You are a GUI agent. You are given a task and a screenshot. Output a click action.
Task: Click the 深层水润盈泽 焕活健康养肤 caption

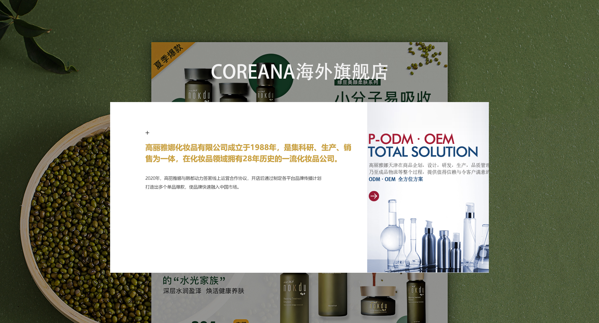click(x=204, y=291)
